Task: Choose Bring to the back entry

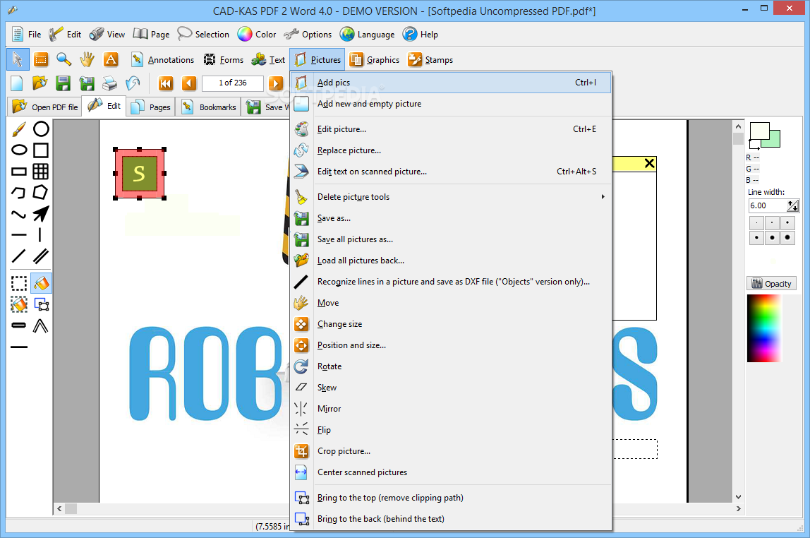Action: click(x=451, y=519)
